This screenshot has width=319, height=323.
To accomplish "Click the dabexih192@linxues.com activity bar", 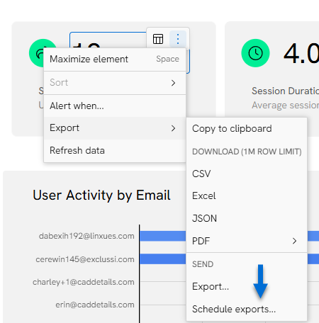I will point(163,236).
